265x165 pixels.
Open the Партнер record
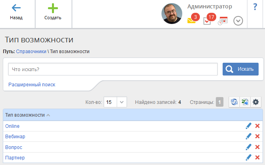pos(15,158)
